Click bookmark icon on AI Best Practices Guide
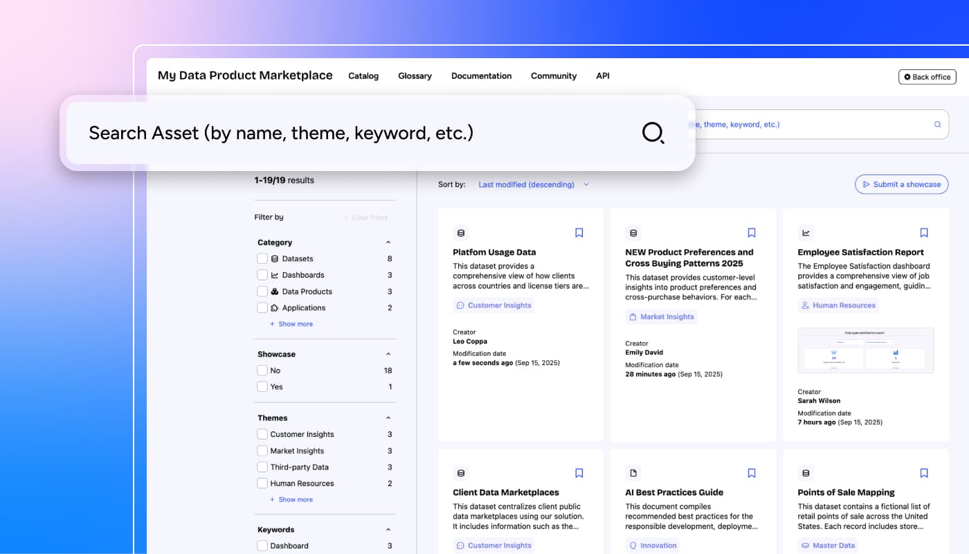This screenshot has height=554, width=969. click(x=752, y=473)
